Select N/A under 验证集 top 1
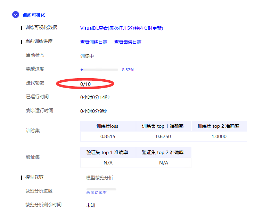Image resolution: width=263 pixels, height=224 pixels. 108,163
